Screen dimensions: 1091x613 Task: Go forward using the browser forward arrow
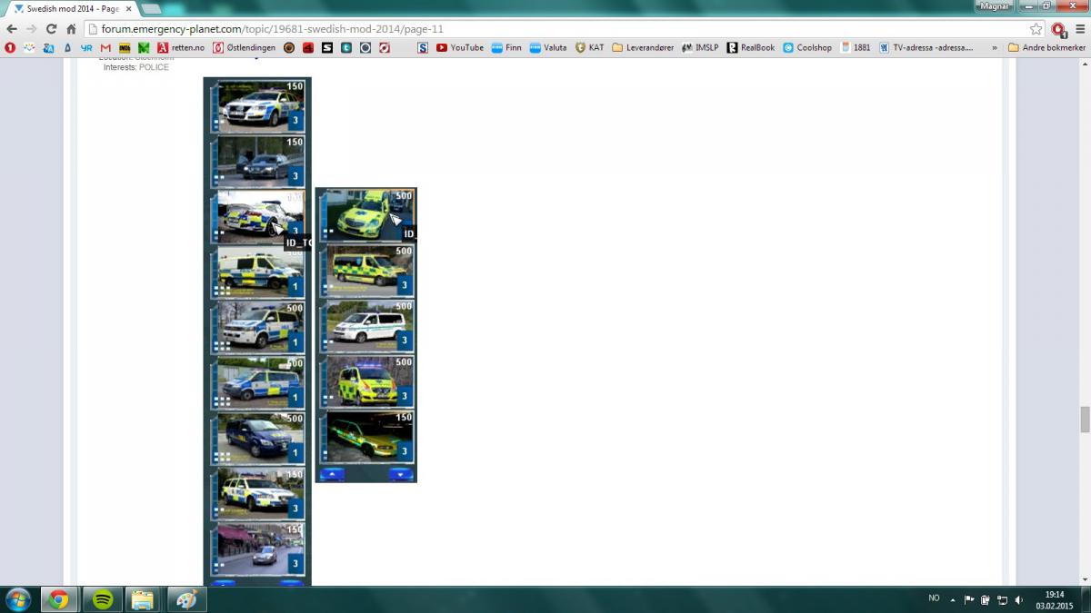(32, 29)
